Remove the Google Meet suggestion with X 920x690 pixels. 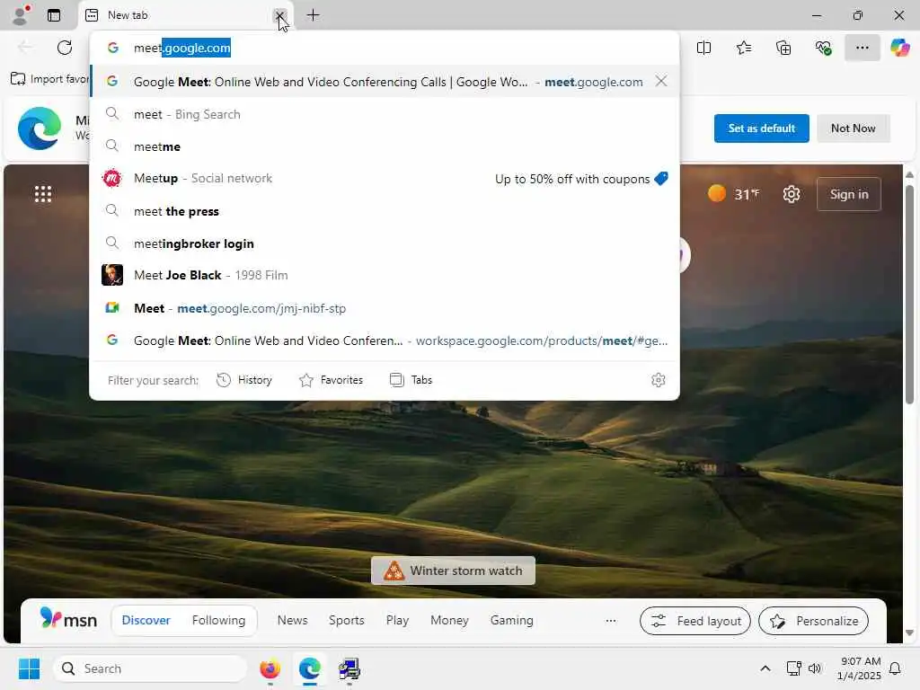point(661,81)
